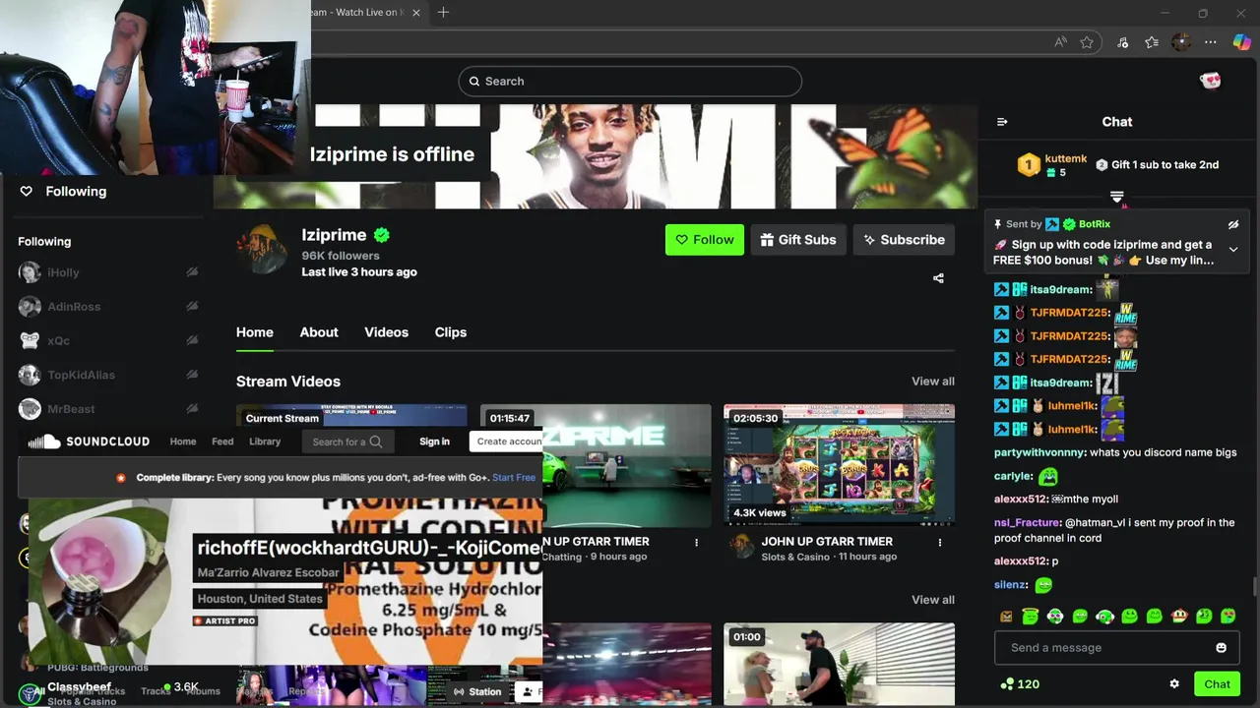
Task: Toggle notification icon for iHolly
Action: point(192,272)
